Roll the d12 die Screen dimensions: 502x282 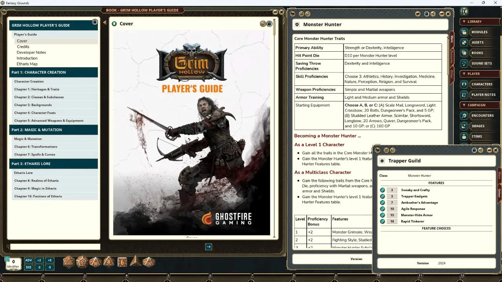pyautogui.click(x=82, y=262)
